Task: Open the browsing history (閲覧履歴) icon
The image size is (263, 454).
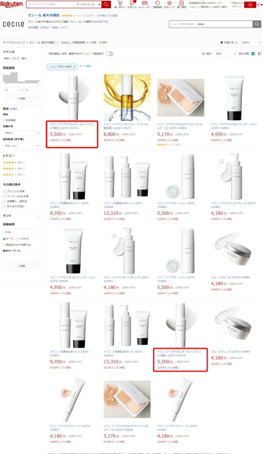Action: click(157, 3)
